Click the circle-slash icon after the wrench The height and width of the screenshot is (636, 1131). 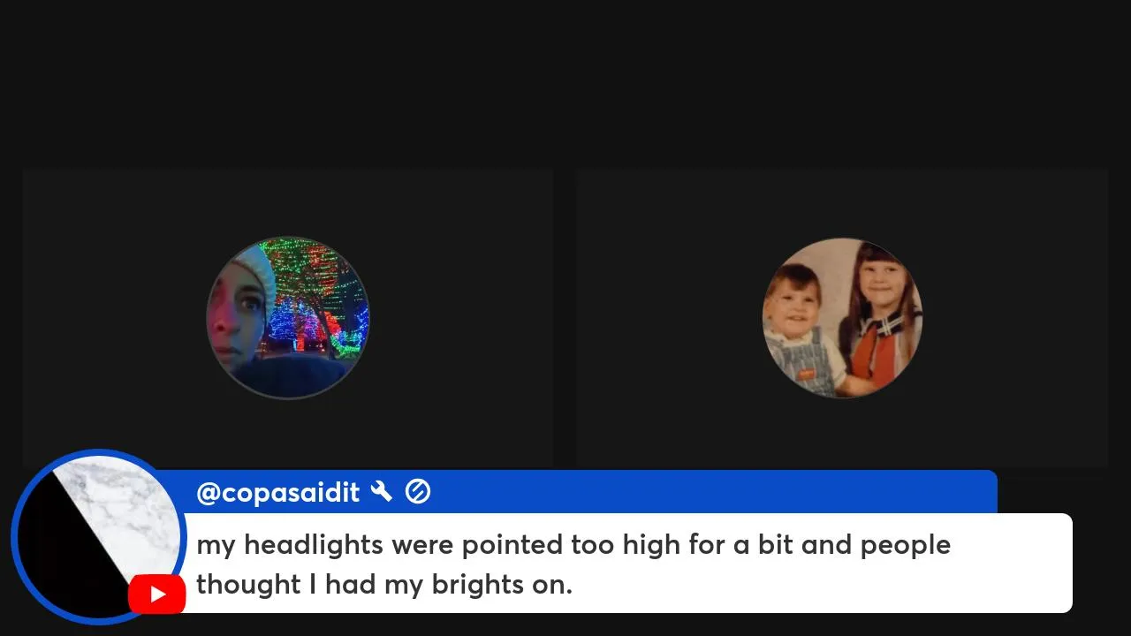click(418, 492)
